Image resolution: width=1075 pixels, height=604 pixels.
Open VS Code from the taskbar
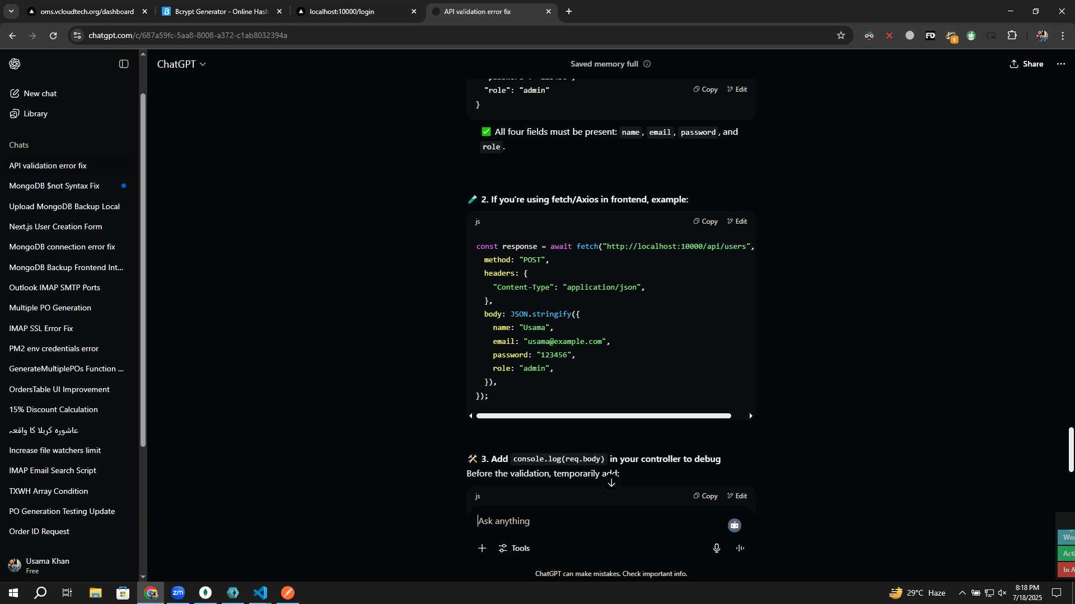point(260,593)
